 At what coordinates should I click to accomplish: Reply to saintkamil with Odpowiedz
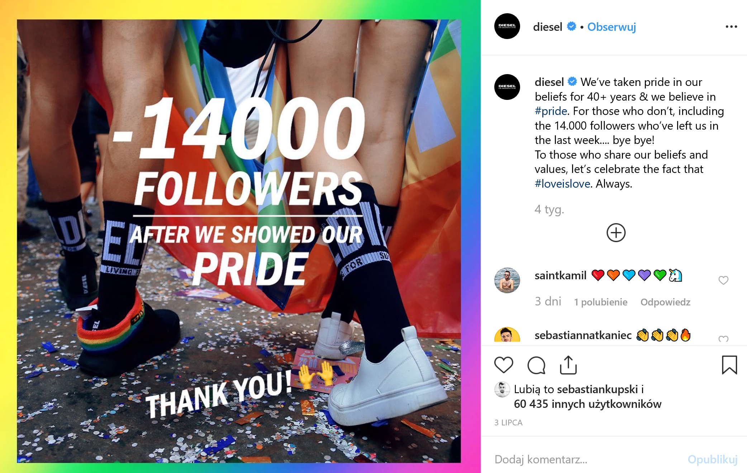point(665,302)
